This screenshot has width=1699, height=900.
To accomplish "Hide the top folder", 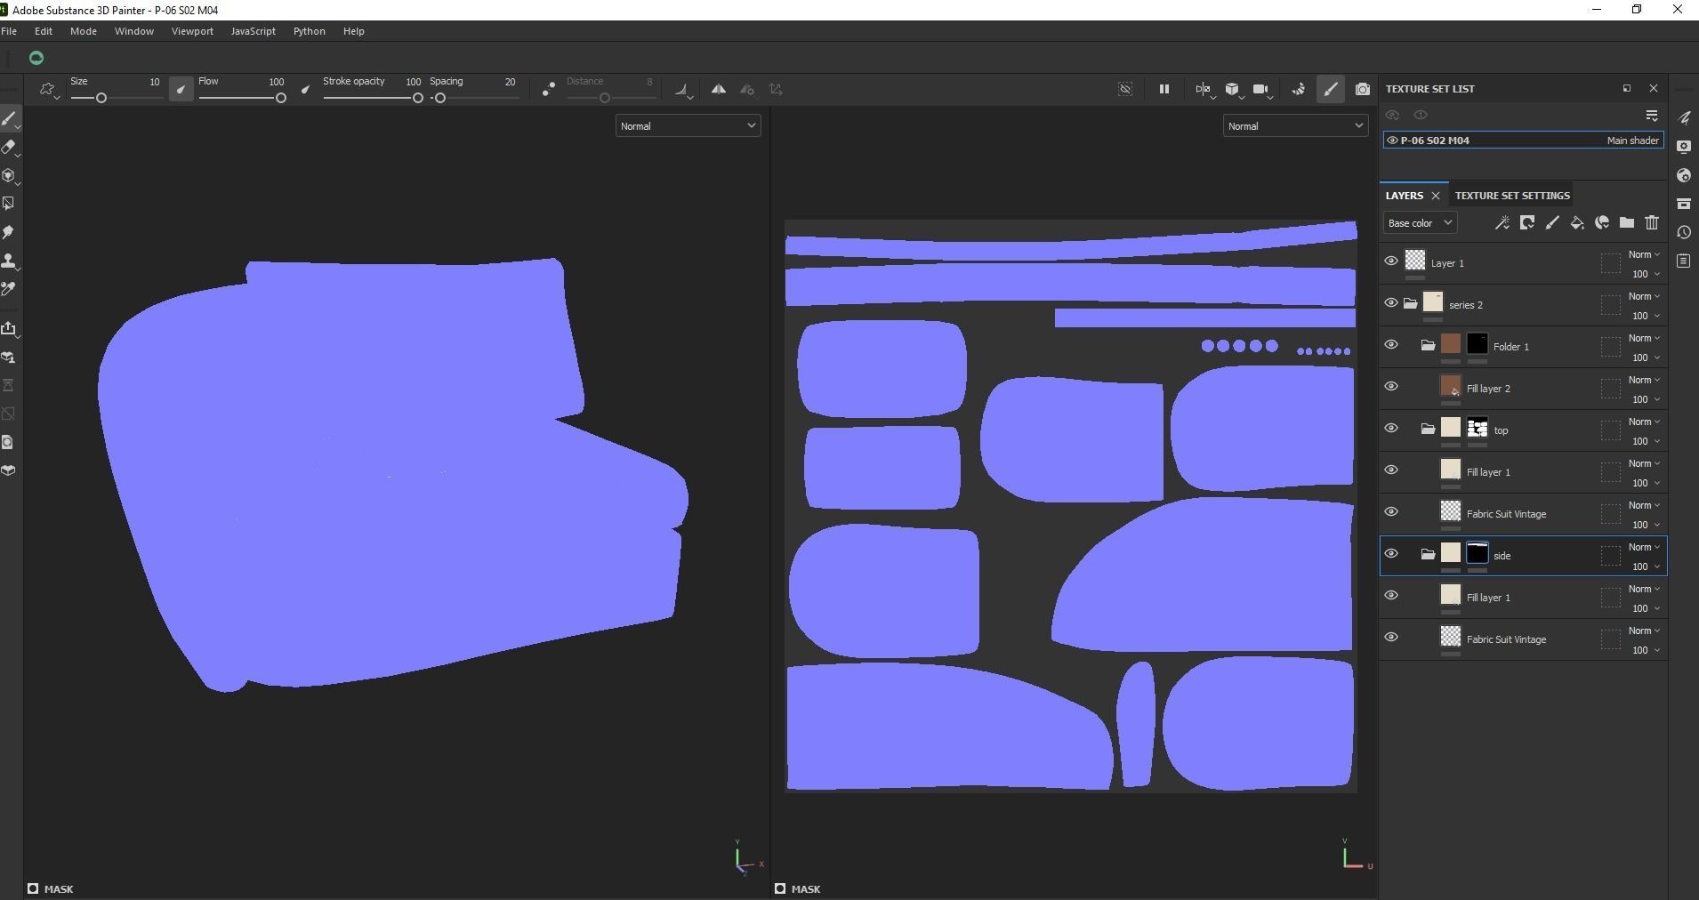I will coord(1391,429).
